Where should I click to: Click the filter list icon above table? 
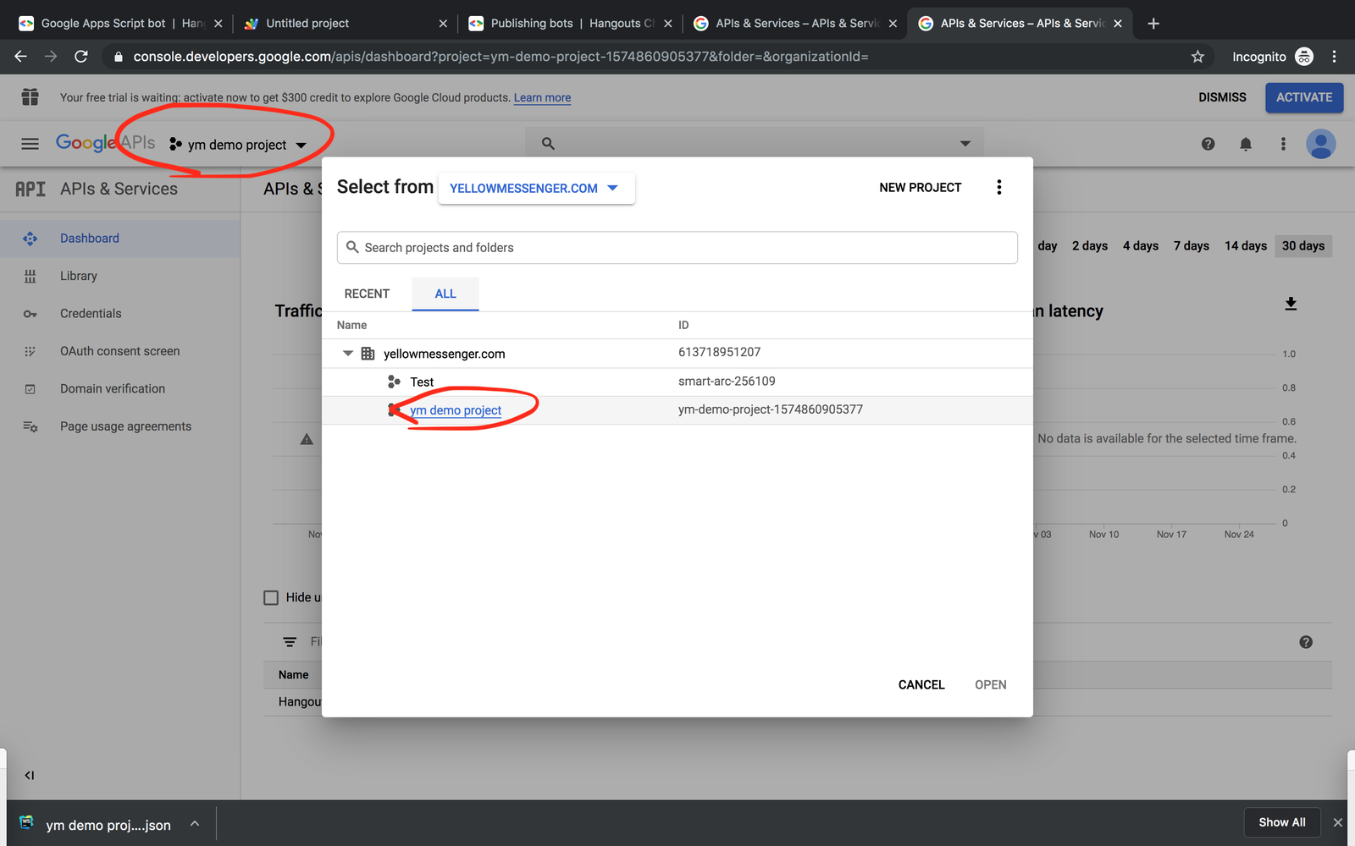point(290,642)
